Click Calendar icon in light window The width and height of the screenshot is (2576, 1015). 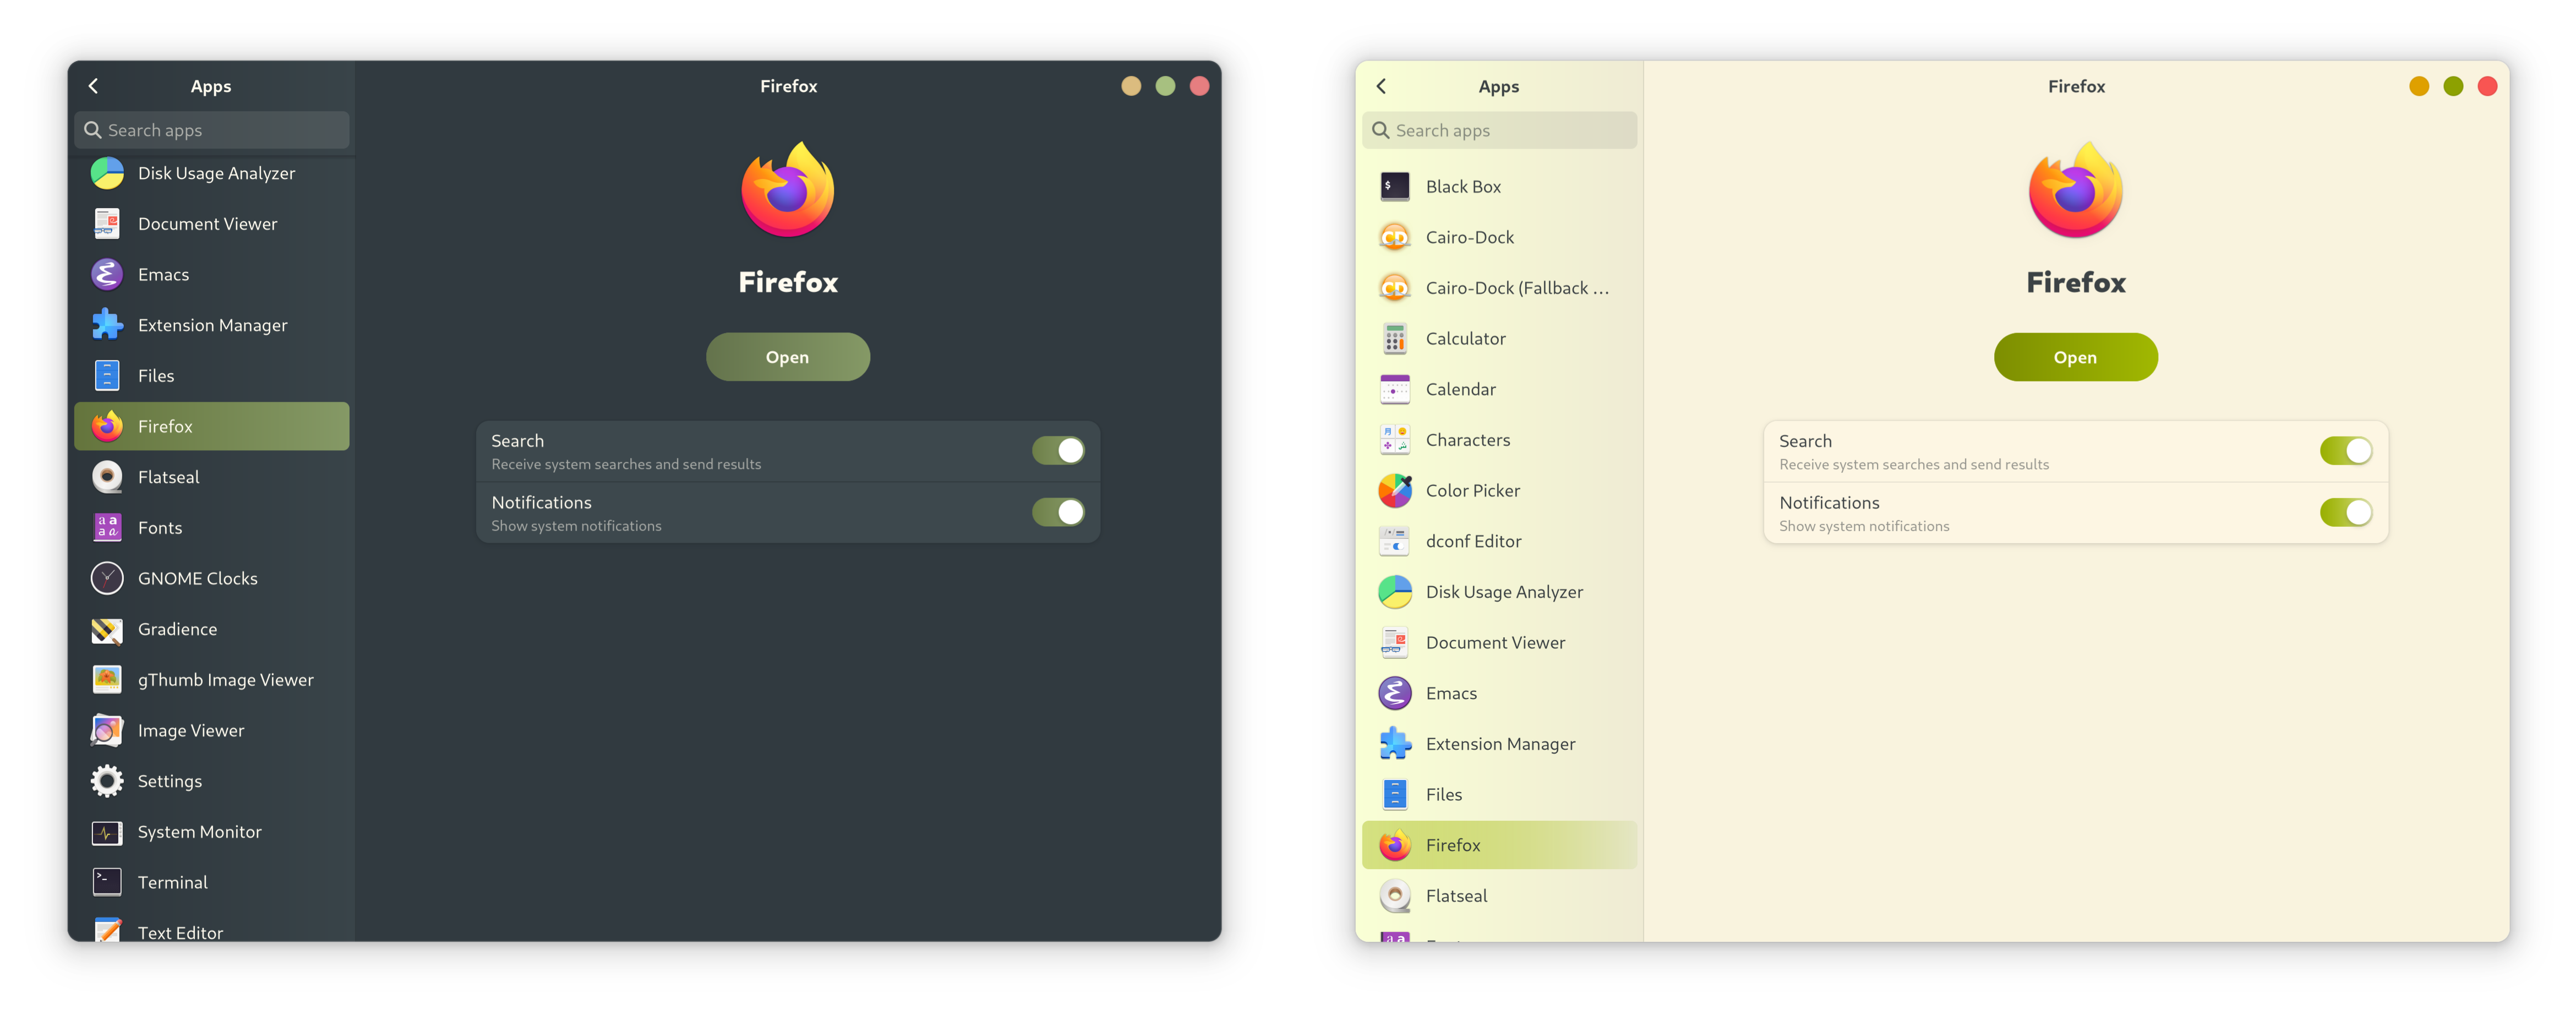coord(1395,389)
